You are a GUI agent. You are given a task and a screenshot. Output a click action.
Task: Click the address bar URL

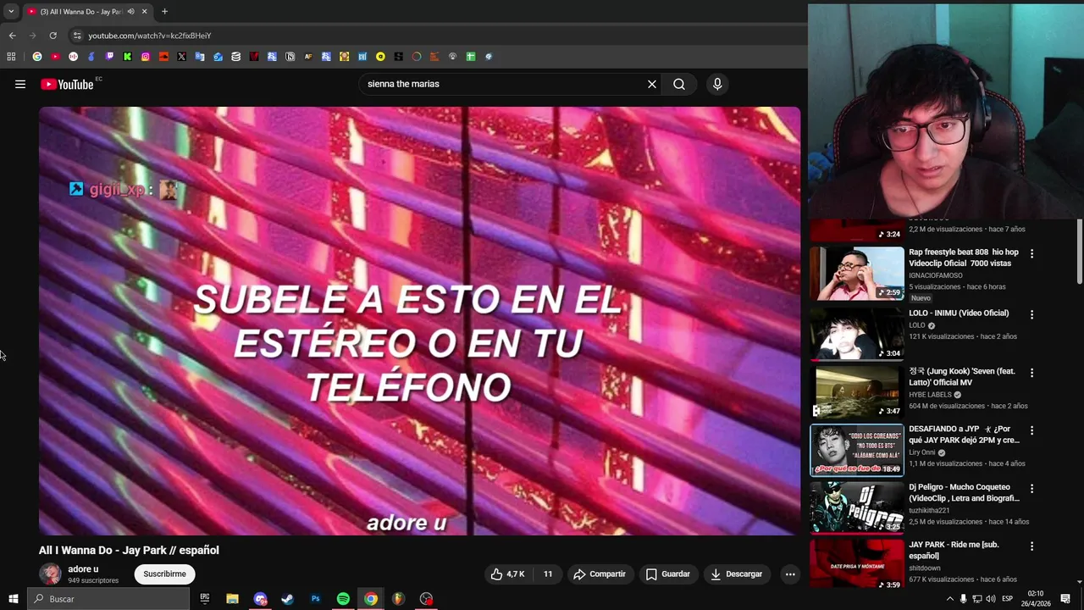click(x=150, y=36)
